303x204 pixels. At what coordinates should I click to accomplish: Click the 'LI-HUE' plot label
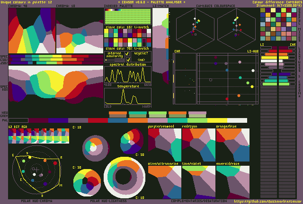point(253,51)
